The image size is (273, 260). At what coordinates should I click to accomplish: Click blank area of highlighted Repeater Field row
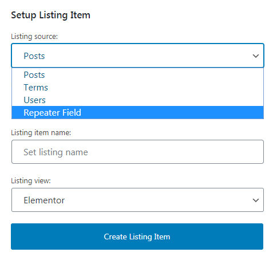[172, 113]
